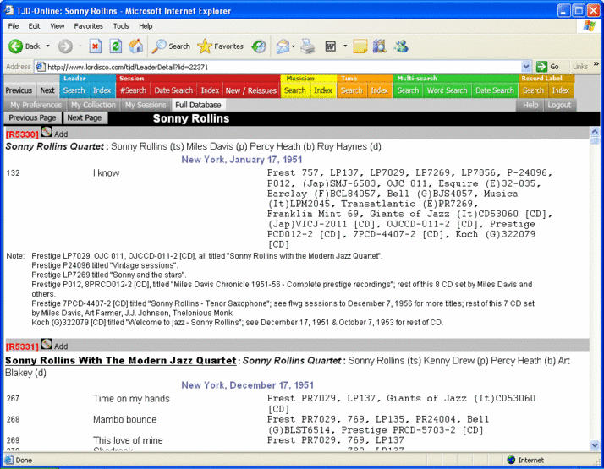
Task: Click Multi-search Search button
Action: [408, 90]
